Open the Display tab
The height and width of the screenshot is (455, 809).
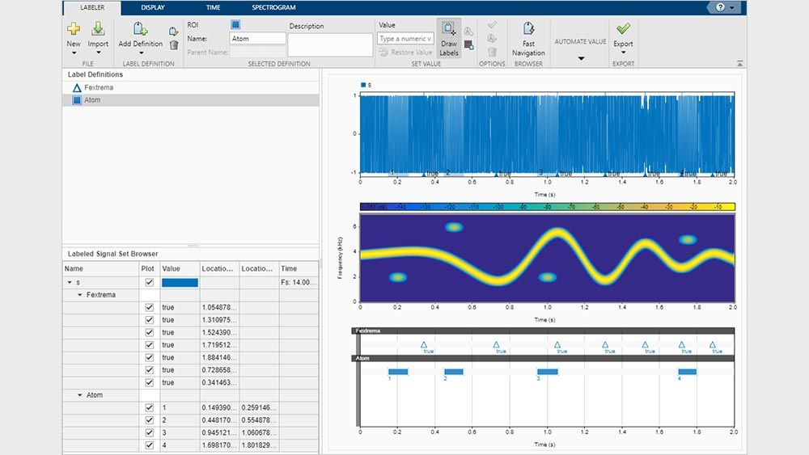point(152,7)
